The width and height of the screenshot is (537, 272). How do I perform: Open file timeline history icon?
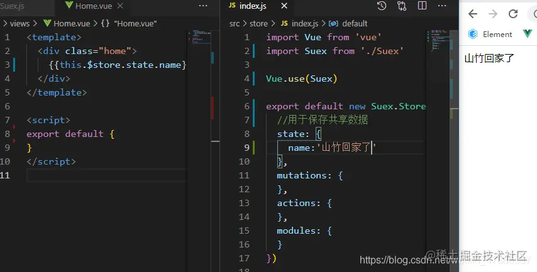coord(382,6)
